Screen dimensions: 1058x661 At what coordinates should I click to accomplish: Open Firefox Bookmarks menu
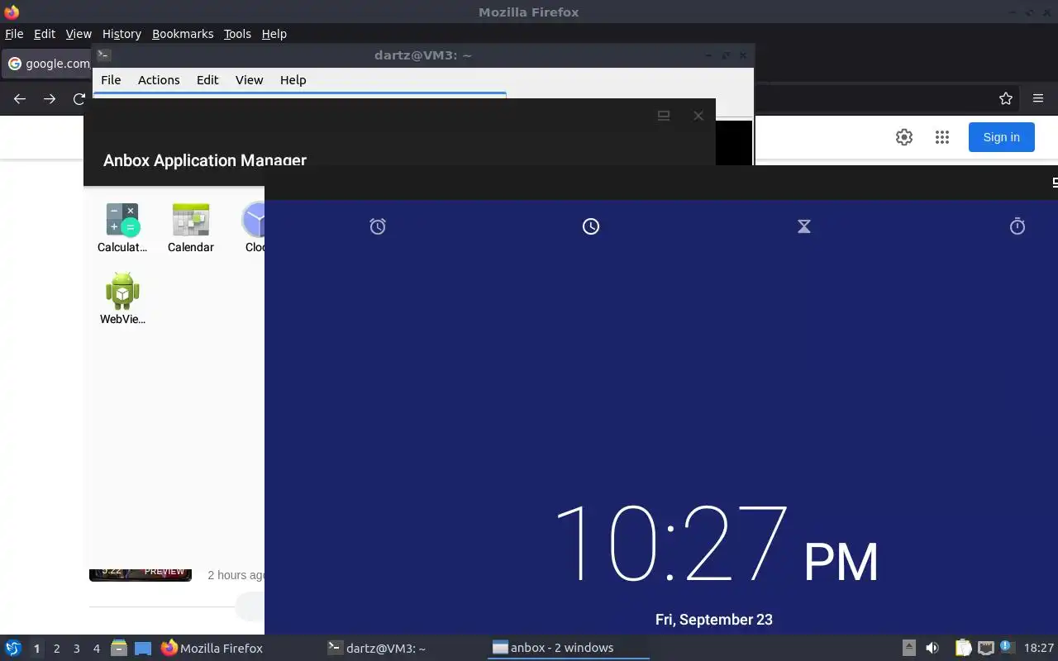point(183,34)
